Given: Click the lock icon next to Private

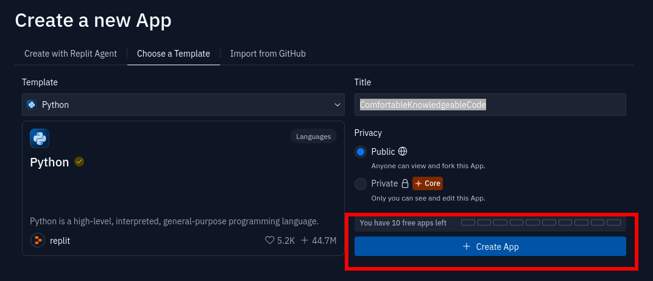Looking at the screenshot, I should click(404, 183).
